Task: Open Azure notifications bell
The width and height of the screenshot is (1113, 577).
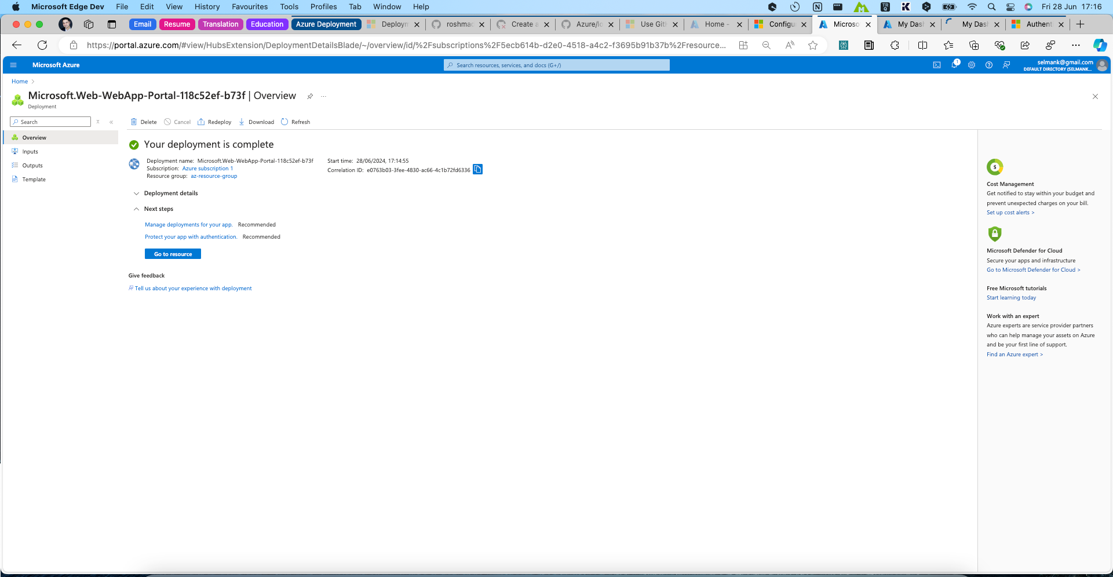Action: click(954, 64)
